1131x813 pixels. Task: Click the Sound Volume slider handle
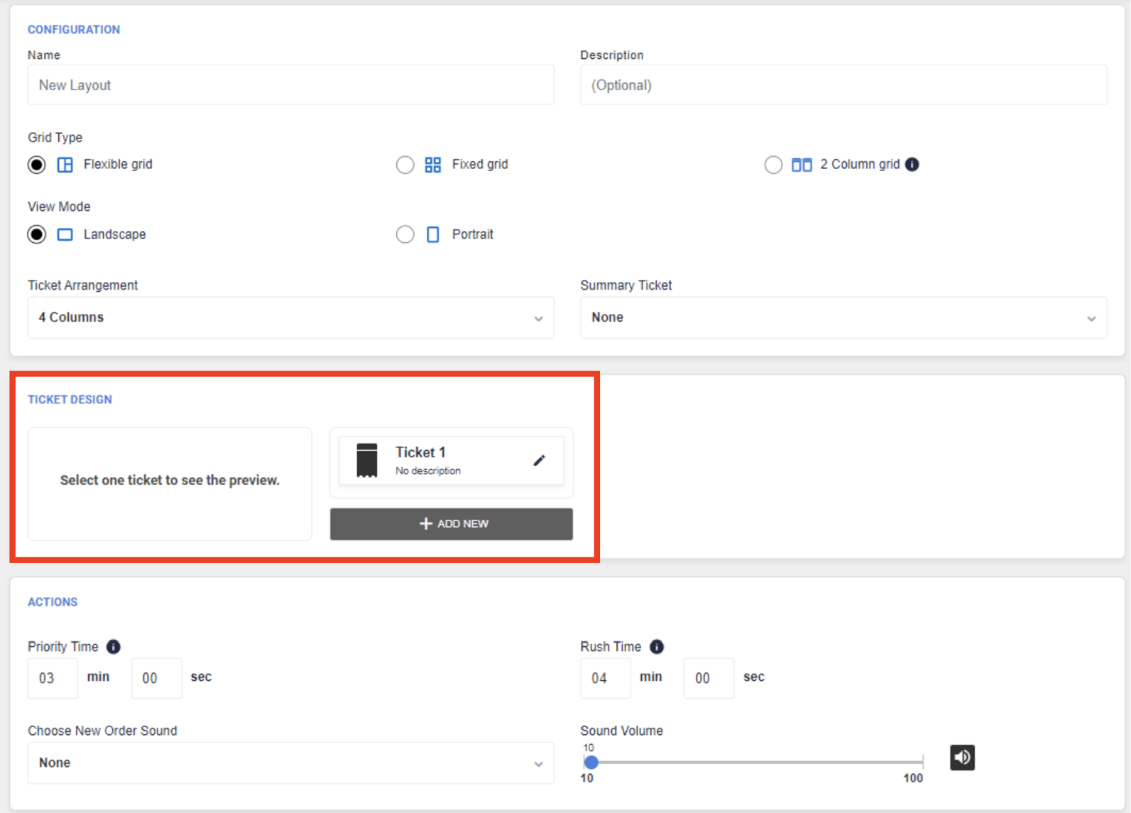point(591,763)
